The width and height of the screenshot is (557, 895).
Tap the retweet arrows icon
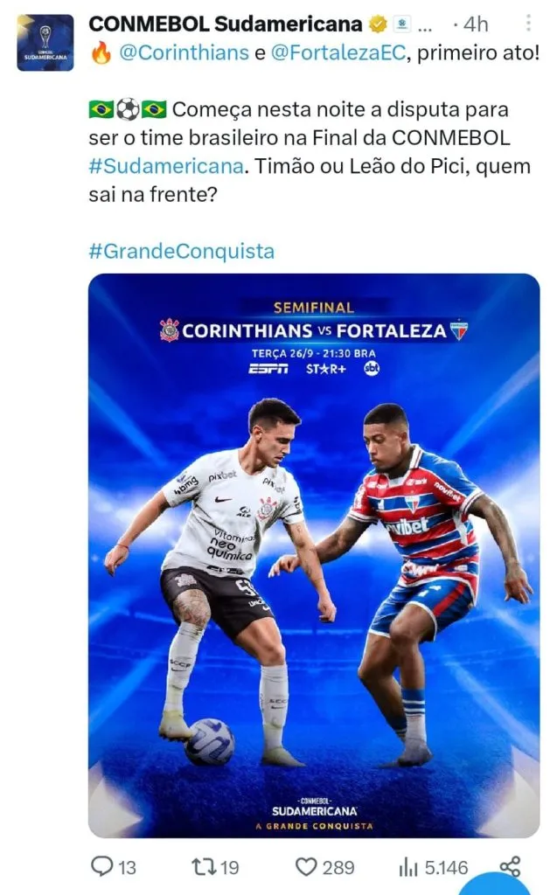coord(203,867)
